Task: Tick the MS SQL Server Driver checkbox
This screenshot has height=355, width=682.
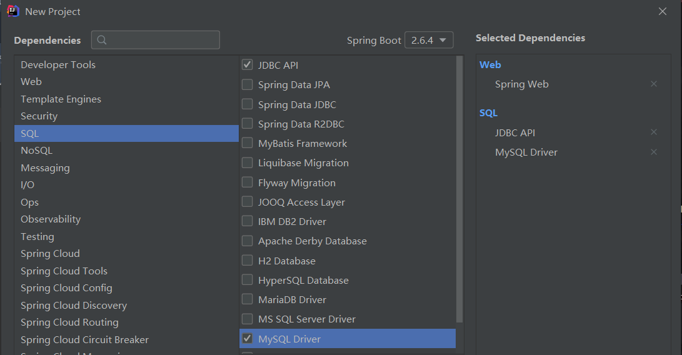Action: click(247, 319)
